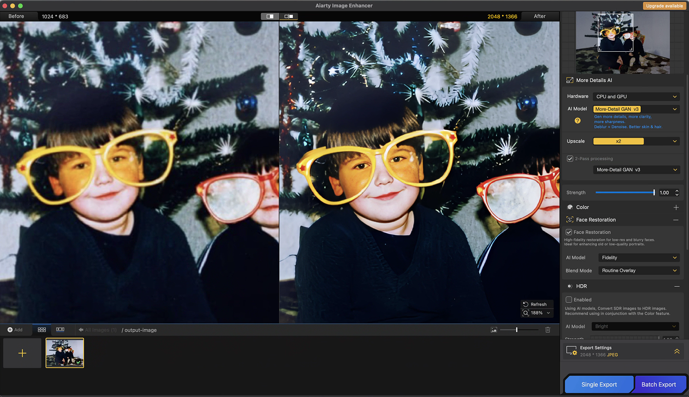Viewport: 689px width, 397px height.
Task: Expand Export Settings with the double chevron
Action: (x=677, y=351)
